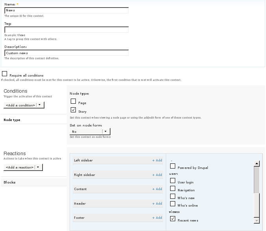
Task: Add block to Right sidebar region
Action: pyautogui.click(x=157, y=175)
